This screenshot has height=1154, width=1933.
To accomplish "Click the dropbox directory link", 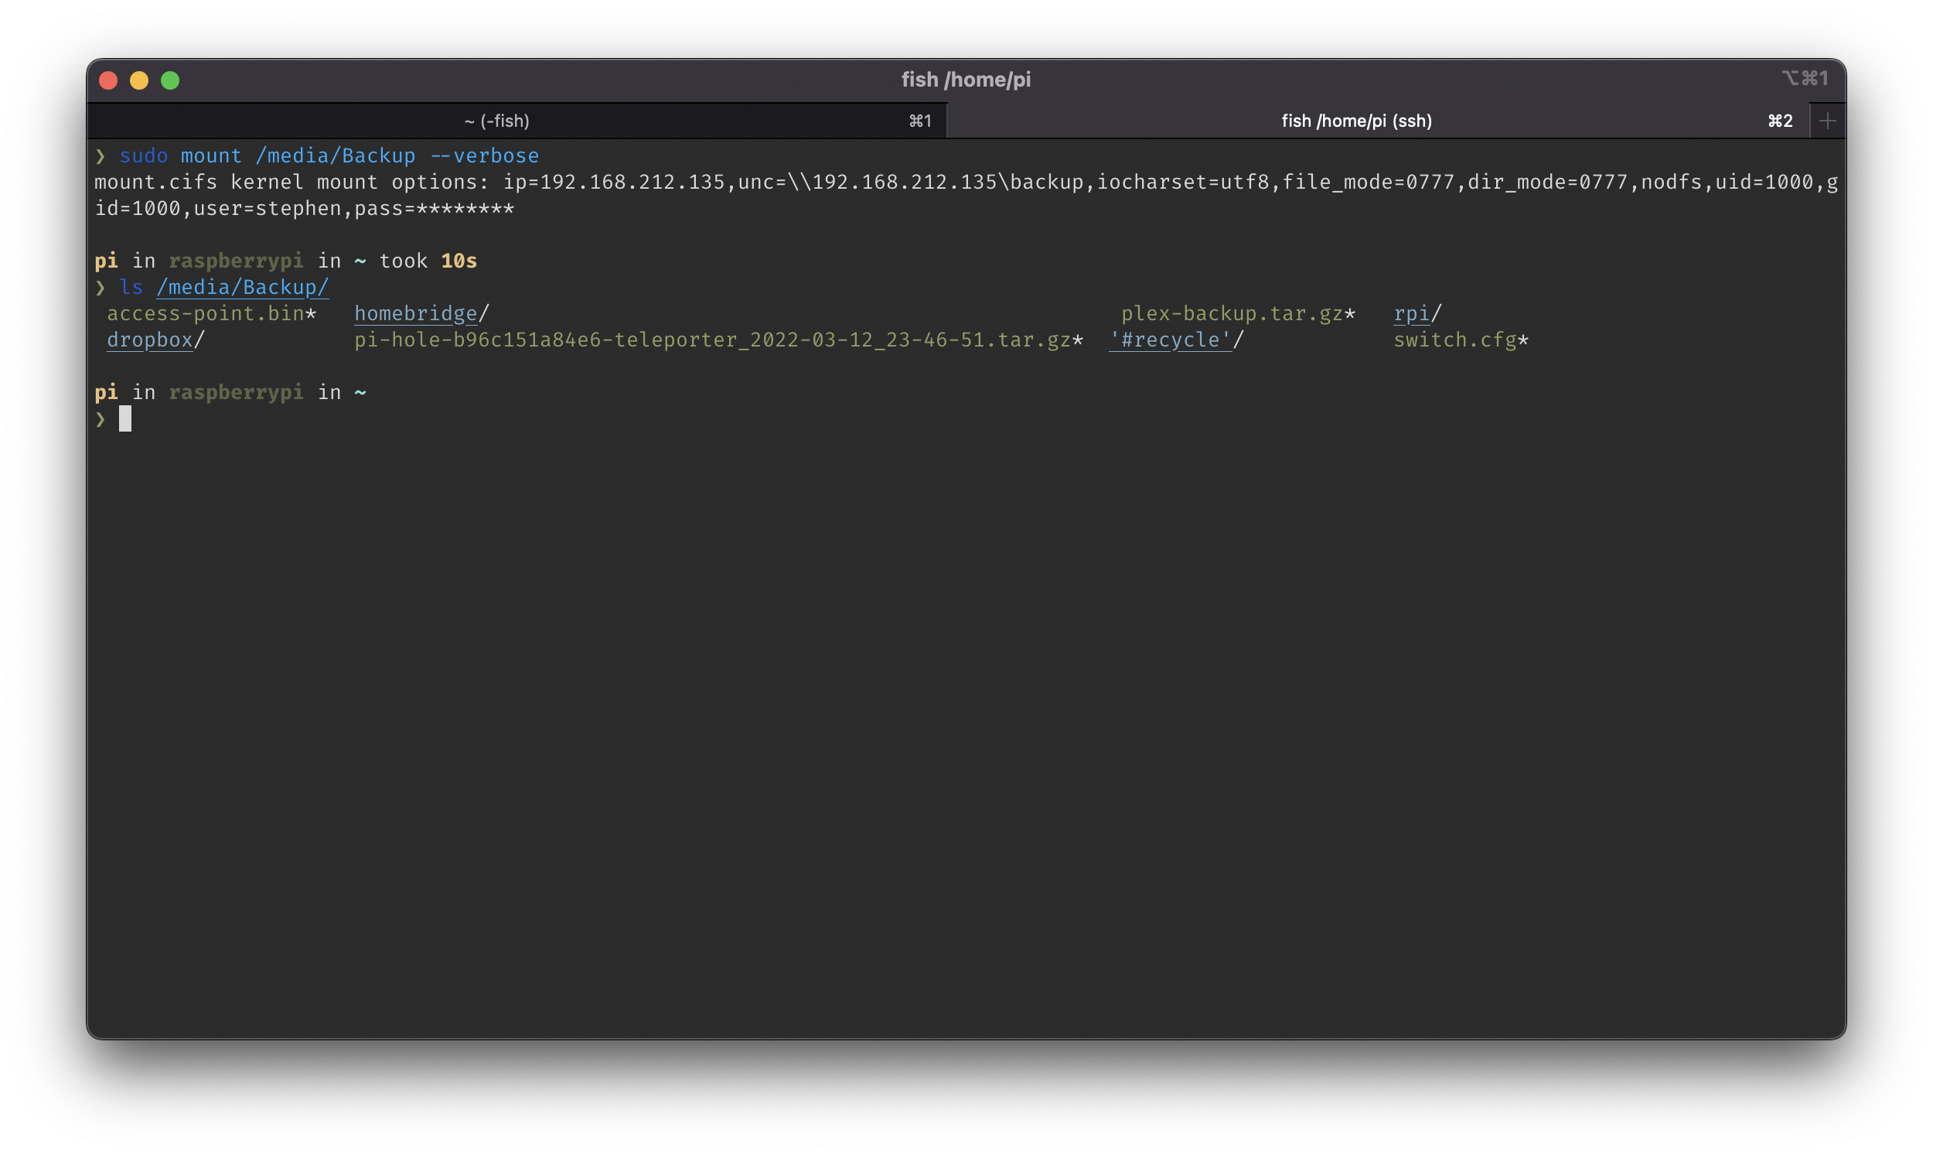I will (x=149, y=340).
